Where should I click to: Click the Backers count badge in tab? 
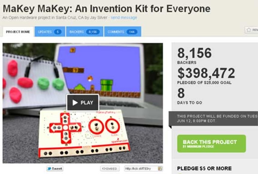[x=93, y=32]
